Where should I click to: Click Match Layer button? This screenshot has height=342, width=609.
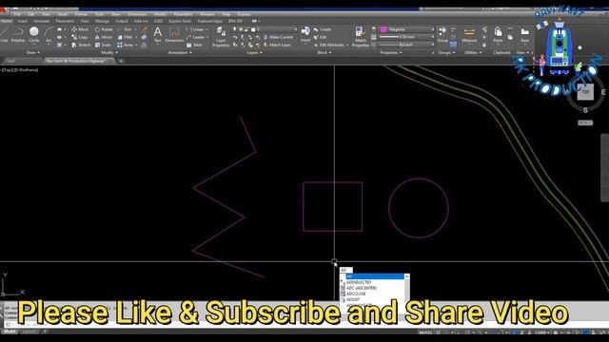tap(277, 45)
